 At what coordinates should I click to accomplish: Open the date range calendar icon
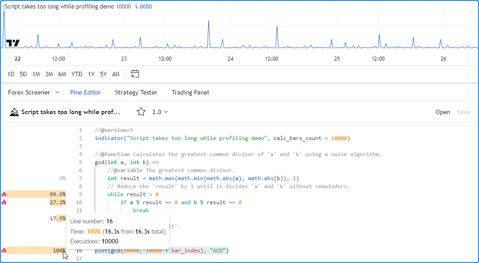pos(134,74)
